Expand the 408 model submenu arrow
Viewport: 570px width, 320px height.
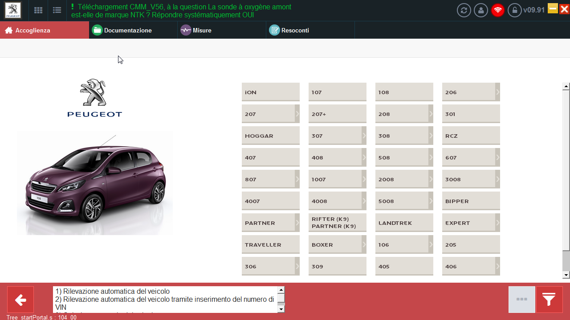(364, 157)
